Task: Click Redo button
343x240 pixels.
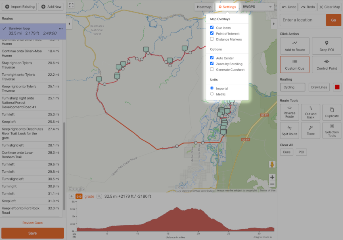Action: (307, 7)
